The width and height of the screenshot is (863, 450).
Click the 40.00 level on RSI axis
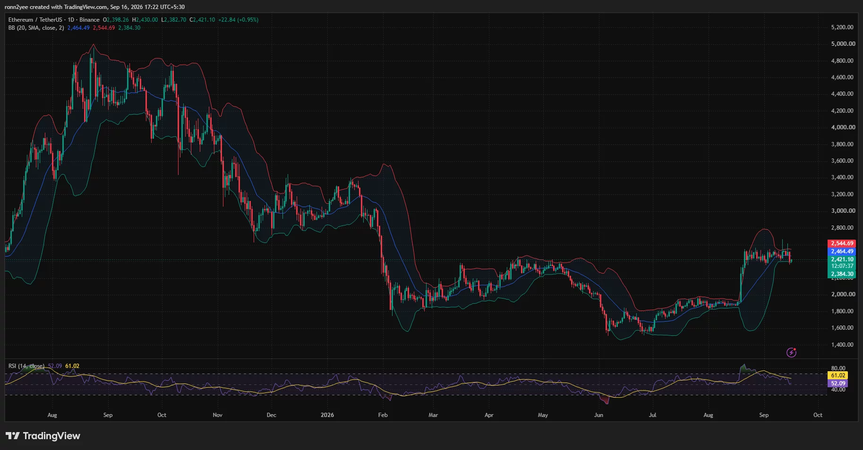click(838, 390)
